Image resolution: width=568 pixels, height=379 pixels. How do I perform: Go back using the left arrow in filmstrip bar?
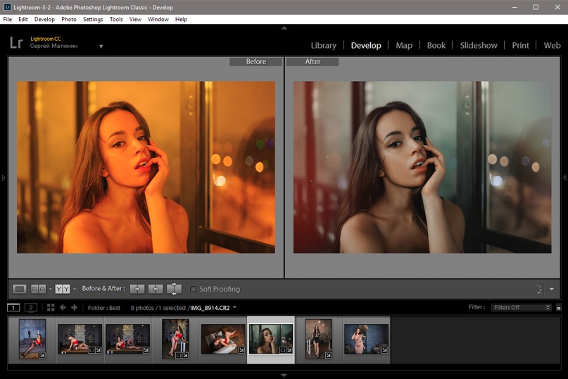[x=63, y=308]
